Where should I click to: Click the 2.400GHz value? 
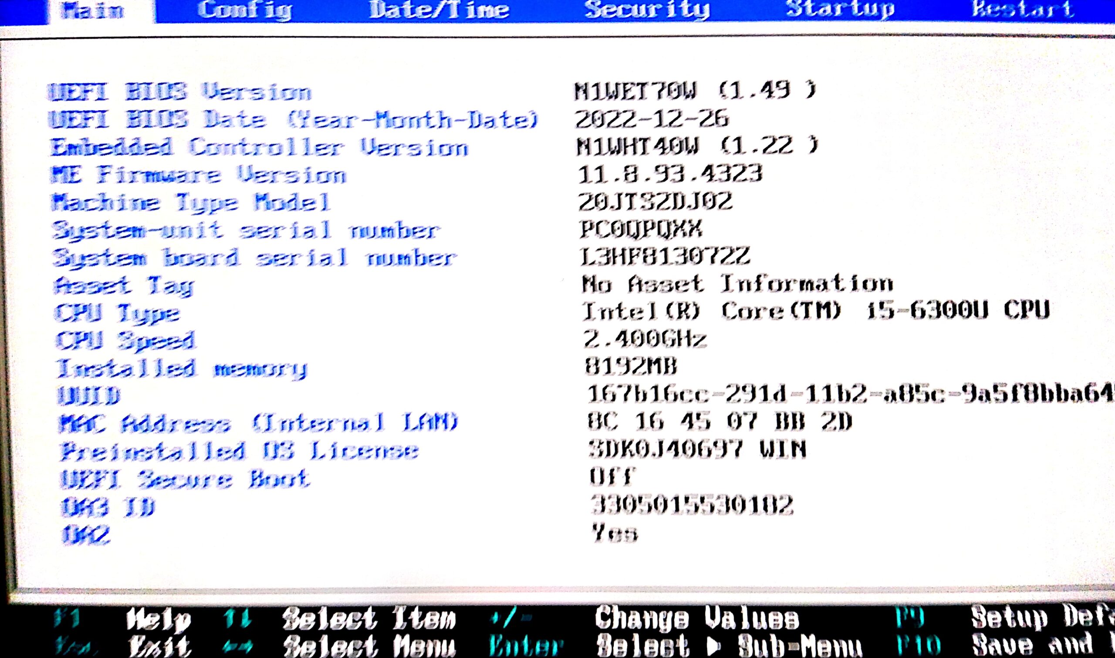coord(645,339)
